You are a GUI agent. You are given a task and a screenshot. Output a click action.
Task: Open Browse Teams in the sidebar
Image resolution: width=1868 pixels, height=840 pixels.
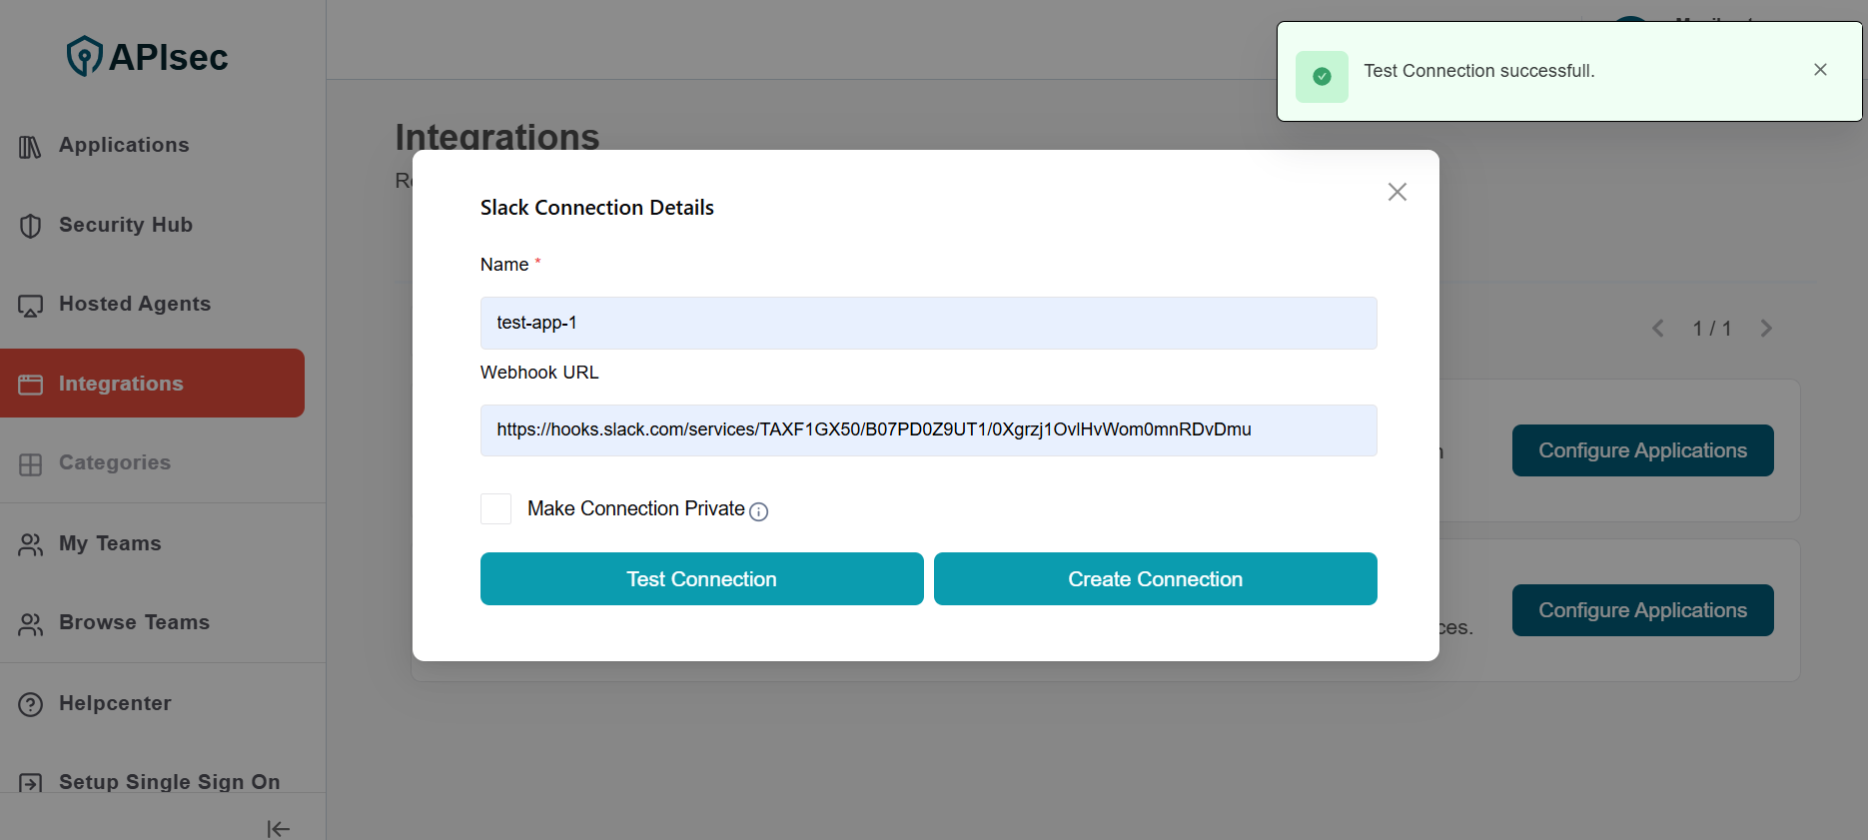pos(134,622)
